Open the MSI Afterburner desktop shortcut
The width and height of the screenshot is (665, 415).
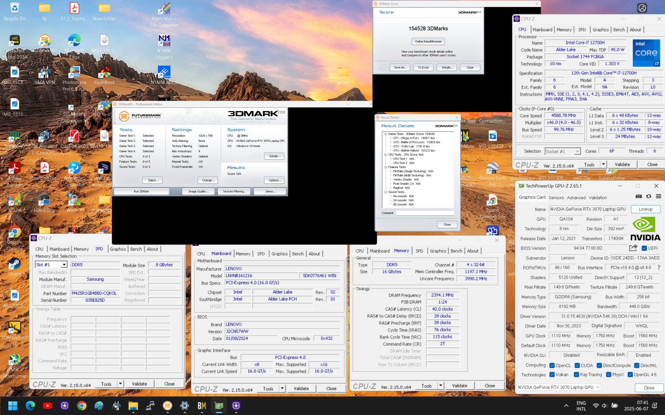point(15,367)
